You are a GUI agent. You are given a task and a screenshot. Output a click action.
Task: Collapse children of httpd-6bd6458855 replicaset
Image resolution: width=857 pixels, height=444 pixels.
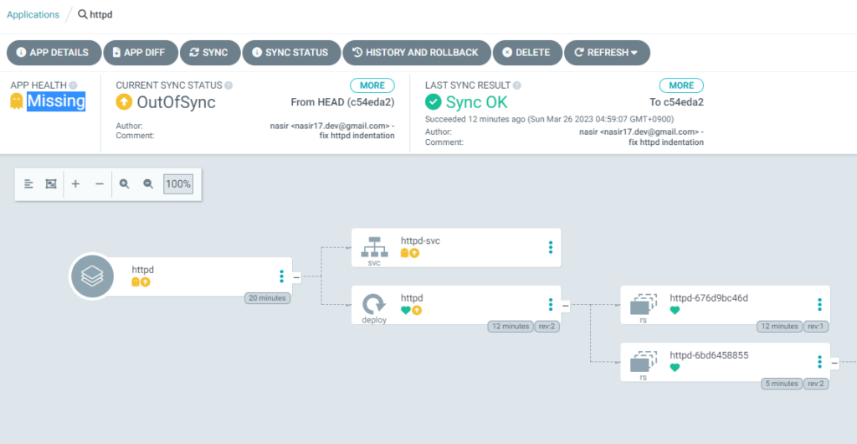point(834,362)
